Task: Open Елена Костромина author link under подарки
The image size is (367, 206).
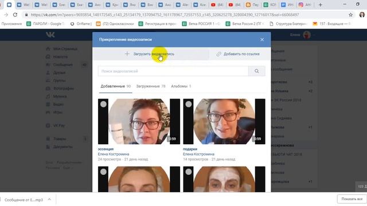Action: click(x=199, y=154)
